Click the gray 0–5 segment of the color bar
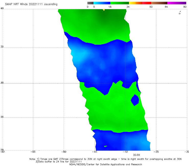 coord(90,3)
